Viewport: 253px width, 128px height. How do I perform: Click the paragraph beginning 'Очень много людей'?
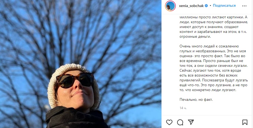point(214,68)
